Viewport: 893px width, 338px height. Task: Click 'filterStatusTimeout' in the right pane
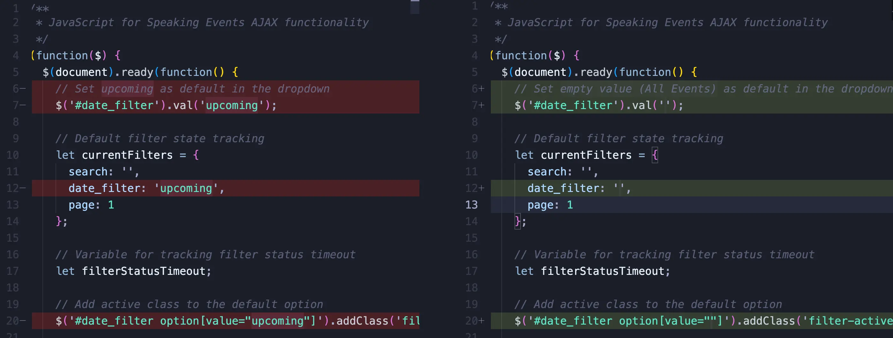[x=603, y=271]
